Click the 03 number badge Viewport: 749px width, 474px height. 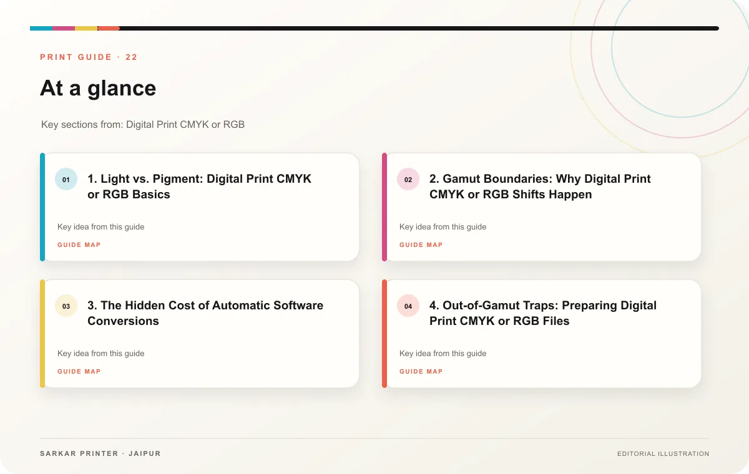(66, 306)
